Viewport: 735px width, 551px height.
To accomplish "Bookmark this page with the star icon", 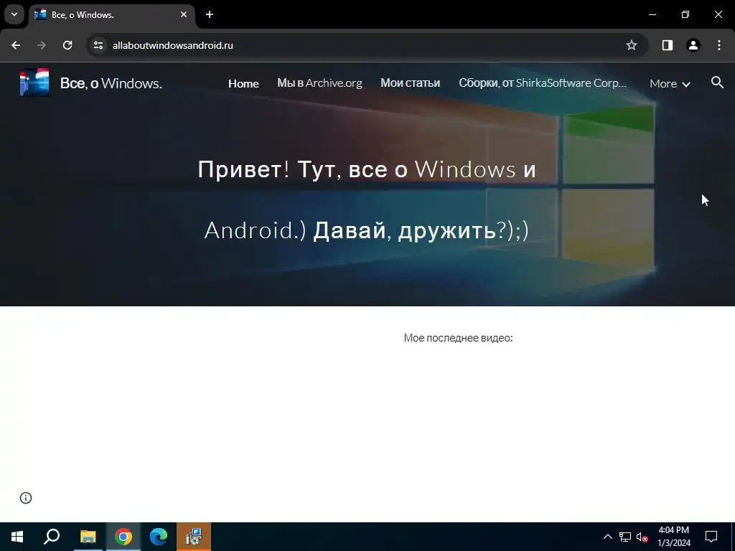I will tap(632, 45).
